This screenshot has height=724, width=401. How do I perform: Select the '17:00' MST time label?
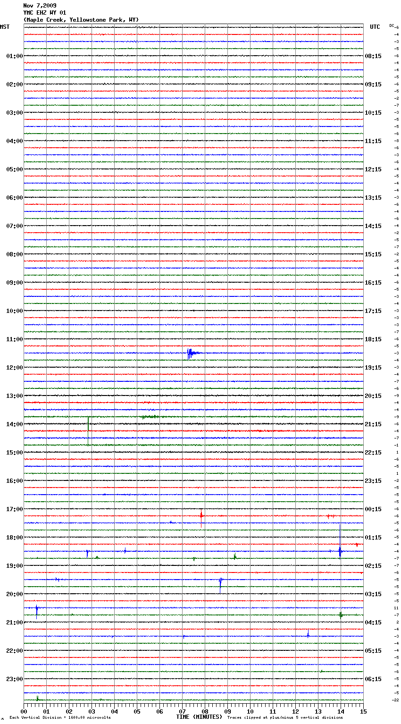(x=15, y=509)
